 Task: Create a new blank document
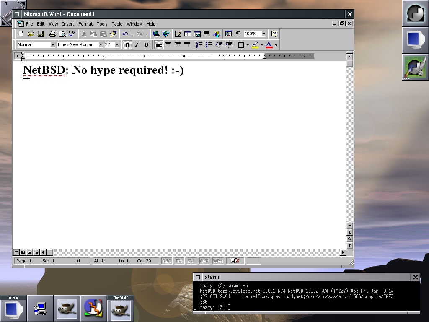coord(21,34)
